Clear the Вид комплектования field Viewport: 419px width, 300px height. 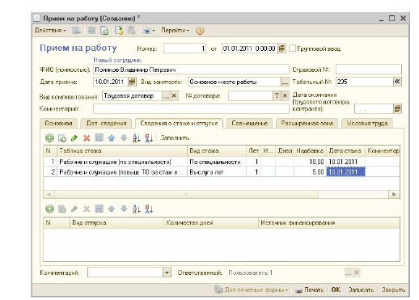[x=174, y=95]
